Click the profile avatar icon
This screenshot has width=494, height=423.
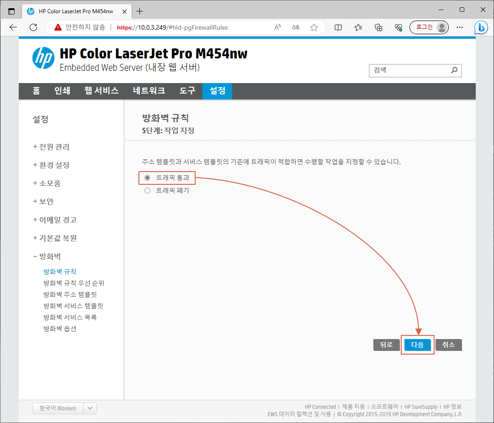click(442, 27)
